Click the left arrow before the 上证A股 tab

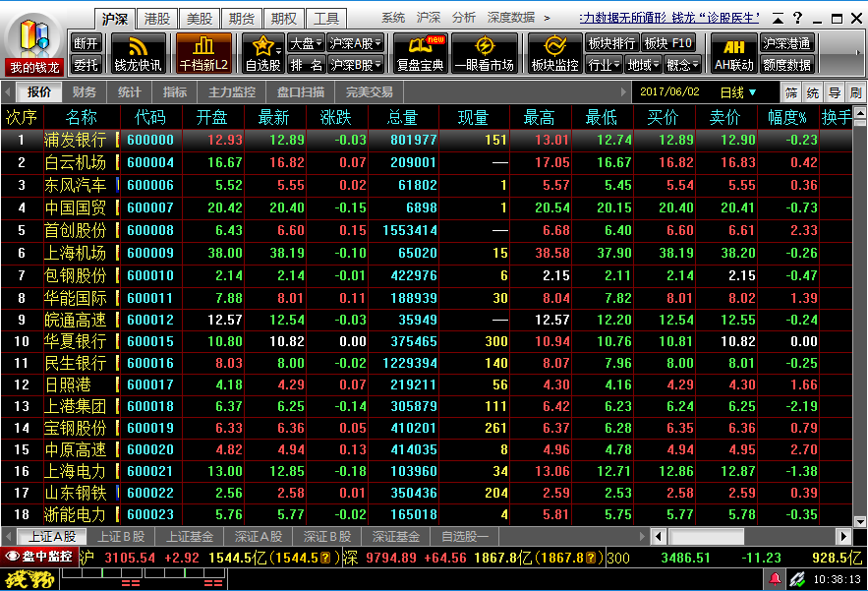click(x=8, y=536)
